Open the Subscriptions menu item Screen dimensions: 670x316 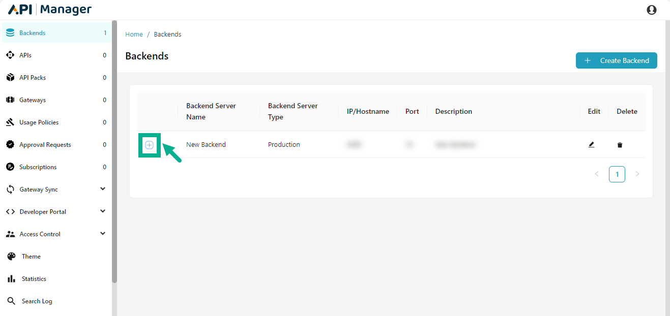pos(38,167)
